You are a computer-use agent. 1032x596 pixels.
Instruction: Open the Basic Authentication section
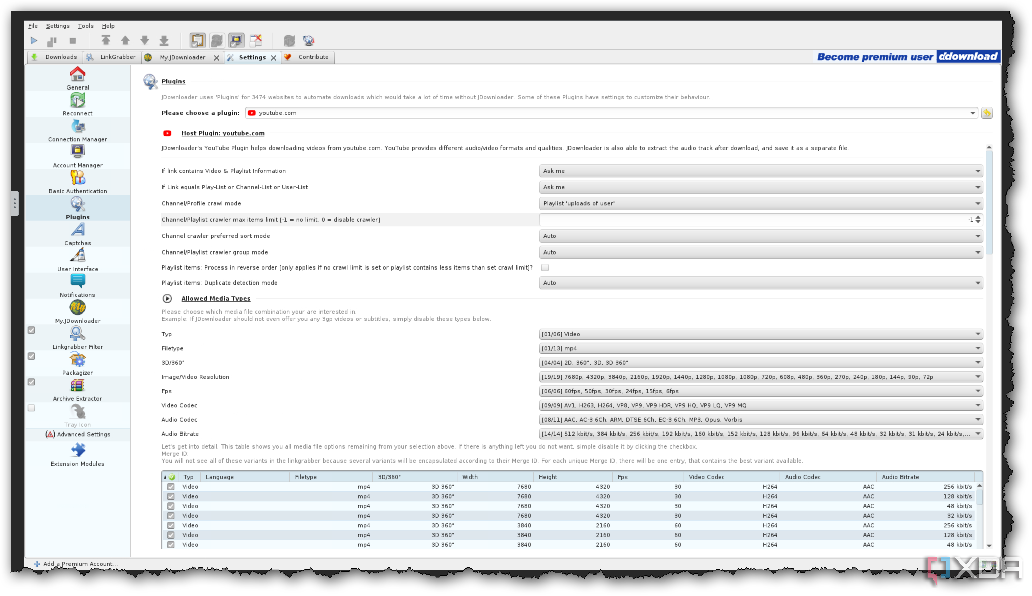click(77, 182)
